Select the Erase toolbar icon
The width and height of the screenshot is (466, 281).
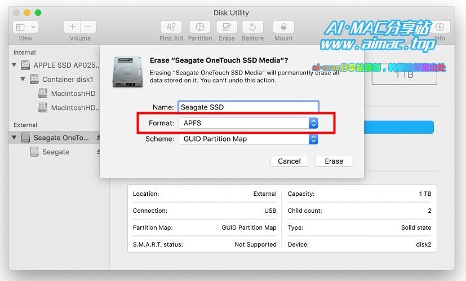[227, 27]
